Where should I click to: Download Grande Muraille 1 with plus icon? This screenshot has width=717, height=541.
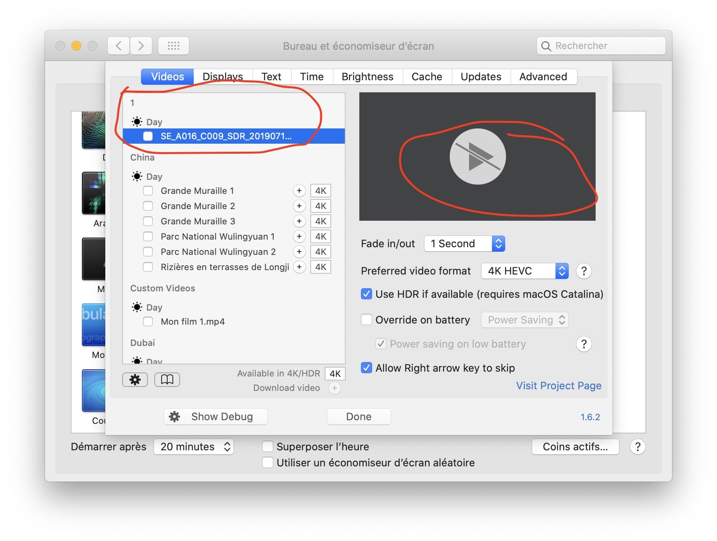(x=299, y=191)
